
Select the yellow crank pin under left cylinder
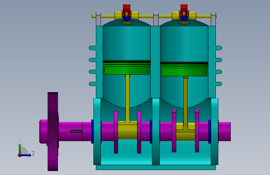point(127,131)
